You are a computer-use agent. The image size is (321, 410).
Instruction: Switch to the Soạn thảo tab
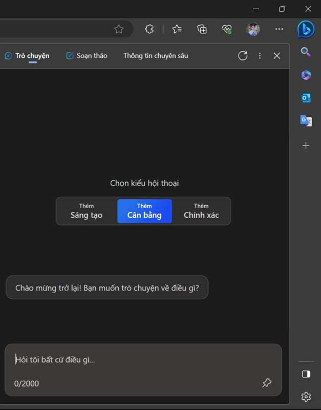pyautogui.click(x=87, y=56)
